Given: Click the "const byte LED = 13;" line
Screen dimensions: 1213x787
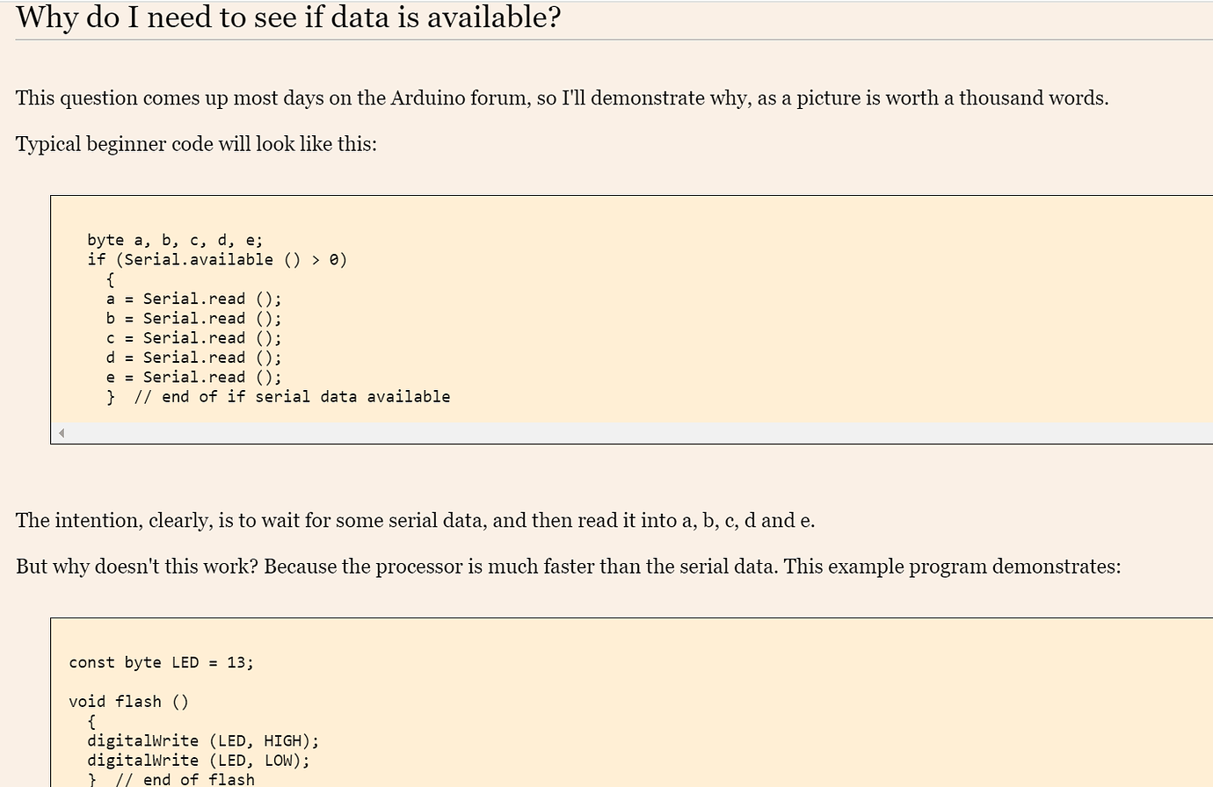Looking at the screenshot, I should click(x=161, y=662).
